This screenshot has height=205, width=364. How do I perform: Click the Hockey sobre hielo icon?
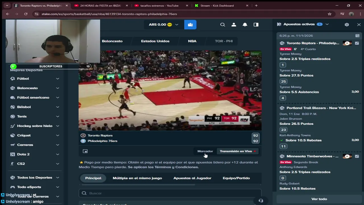click(x=13, y=126)
